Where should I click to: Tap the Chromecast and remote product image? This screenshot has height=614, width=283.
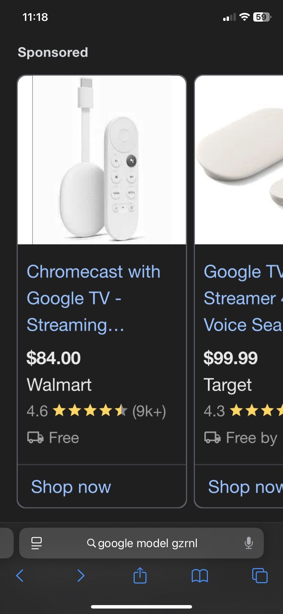(x=102, y=160)
